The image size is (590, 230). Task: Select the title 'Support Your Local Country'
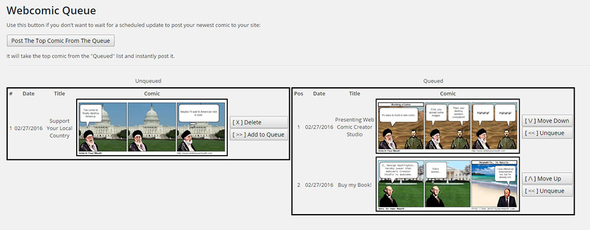[60, 128]
